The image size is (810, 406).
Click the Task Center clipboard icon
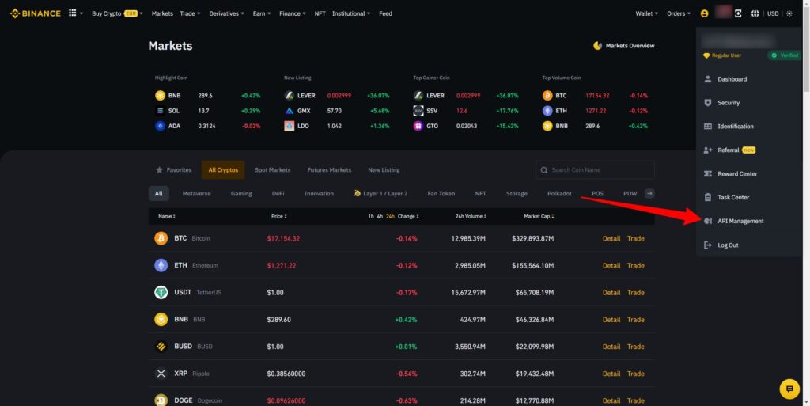pos(708,197)
